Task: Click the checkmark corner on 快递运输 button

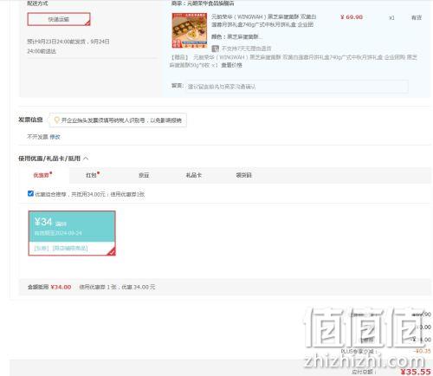Action: point(87,23)
